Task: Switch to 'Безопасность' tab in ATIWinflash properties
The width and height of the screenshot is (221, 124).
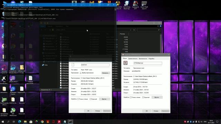Action: (x=143, y=59)
